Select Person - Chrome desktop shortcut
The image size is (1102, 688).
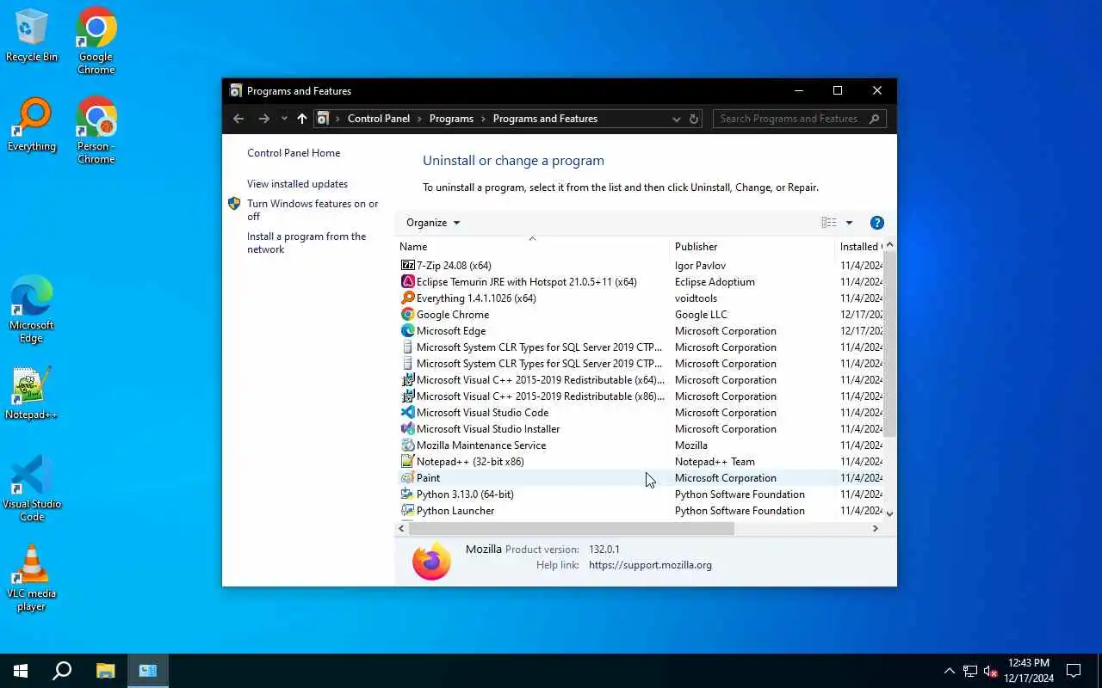(96, 130)
